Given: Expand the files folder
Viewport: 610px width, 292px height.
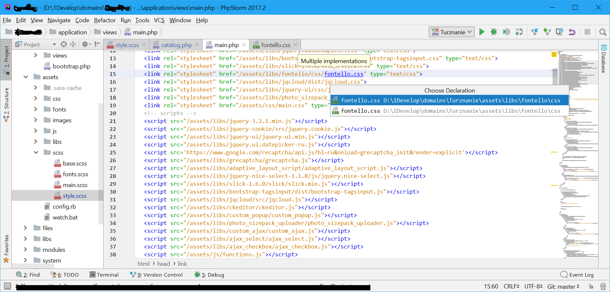Looking at the screenshot, I should point(26,228).
